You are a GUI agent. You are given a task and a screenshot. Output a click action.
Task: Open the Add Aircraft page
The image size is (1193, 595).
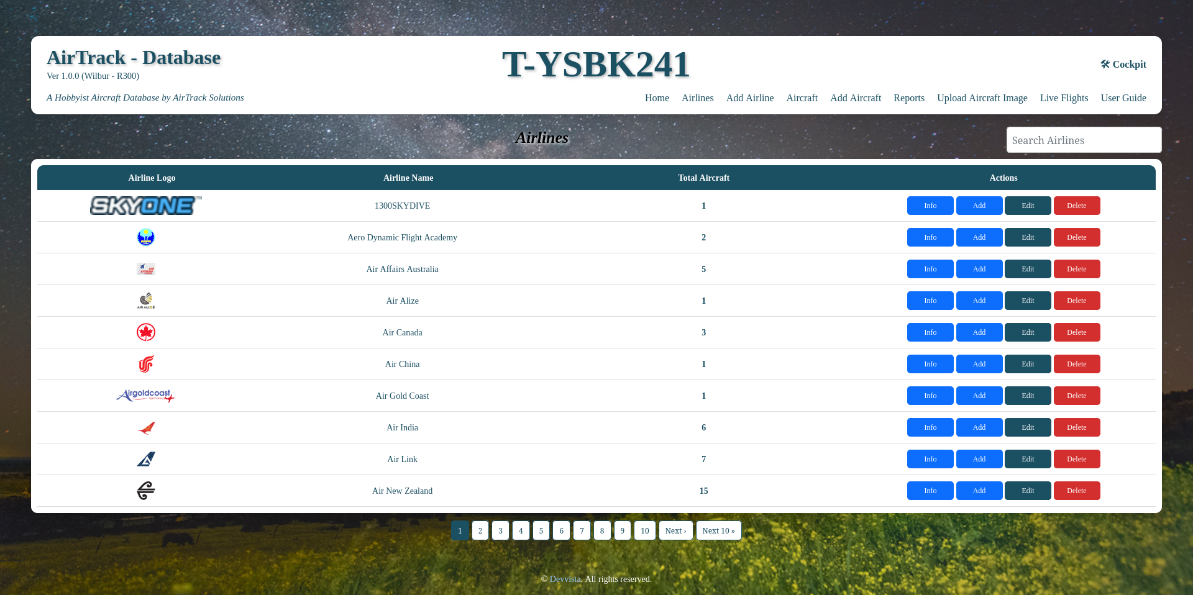click(x=856, y=98)
